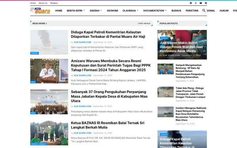The height and width of the screenshot is (148, 237).
Task: Expand the Berita Kepri menu chevron
Action: pos(84,10)
